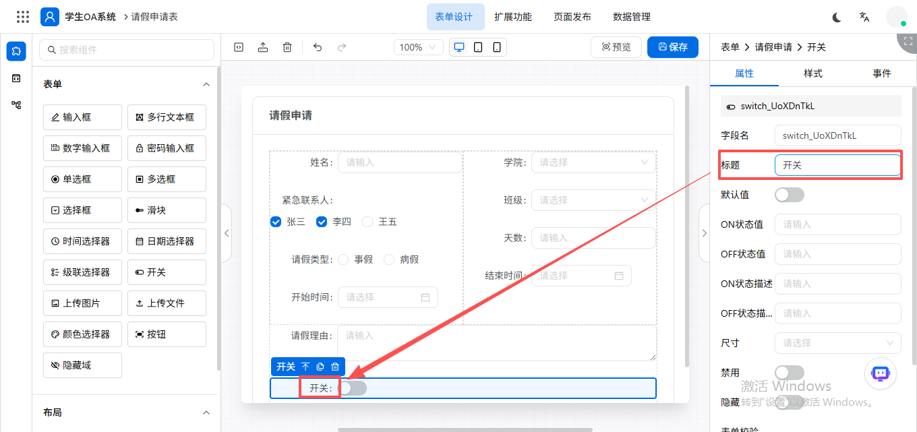Check the 王五 checkbox
917x432 pixels.
(x=367, y=222)
